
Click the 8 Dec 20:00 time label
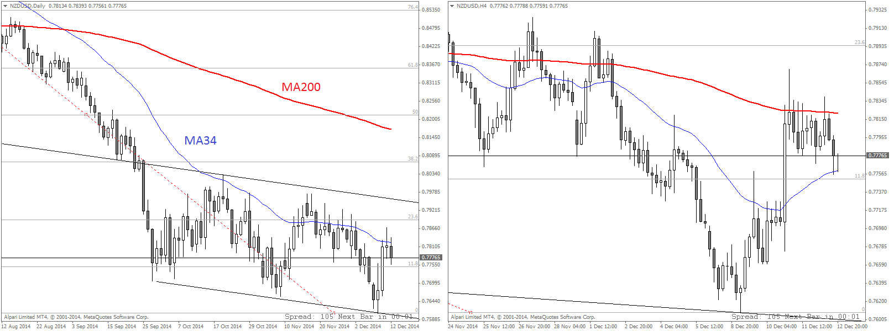click(745, 327)
